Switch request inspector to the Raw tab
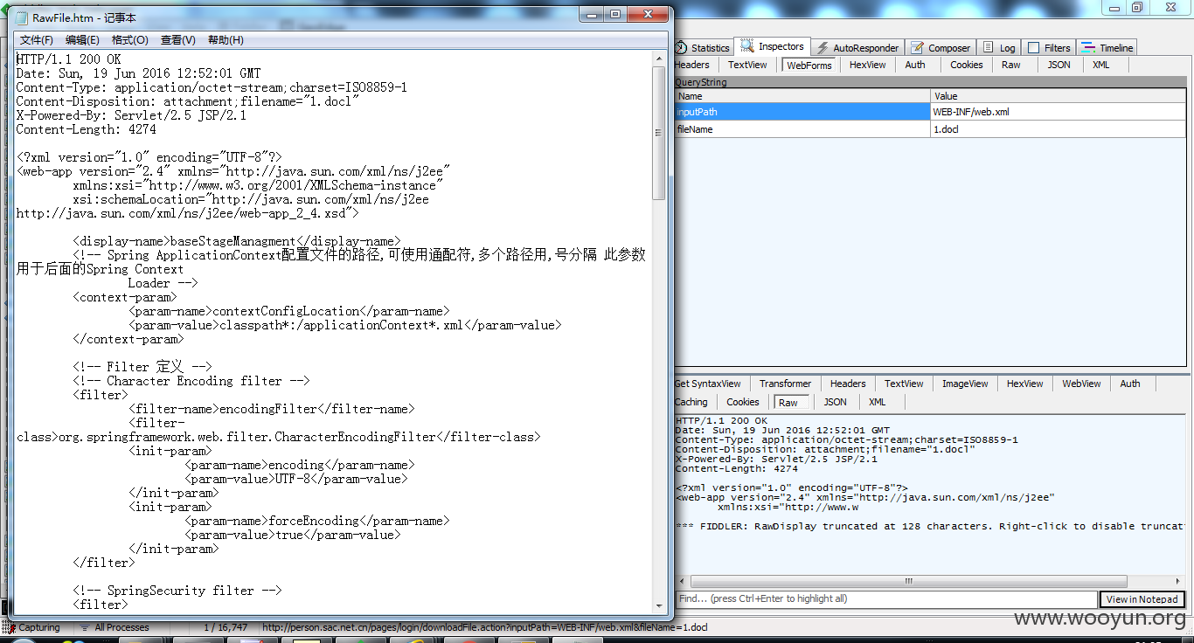1194x643 pixels. [x=1011, y=65]
